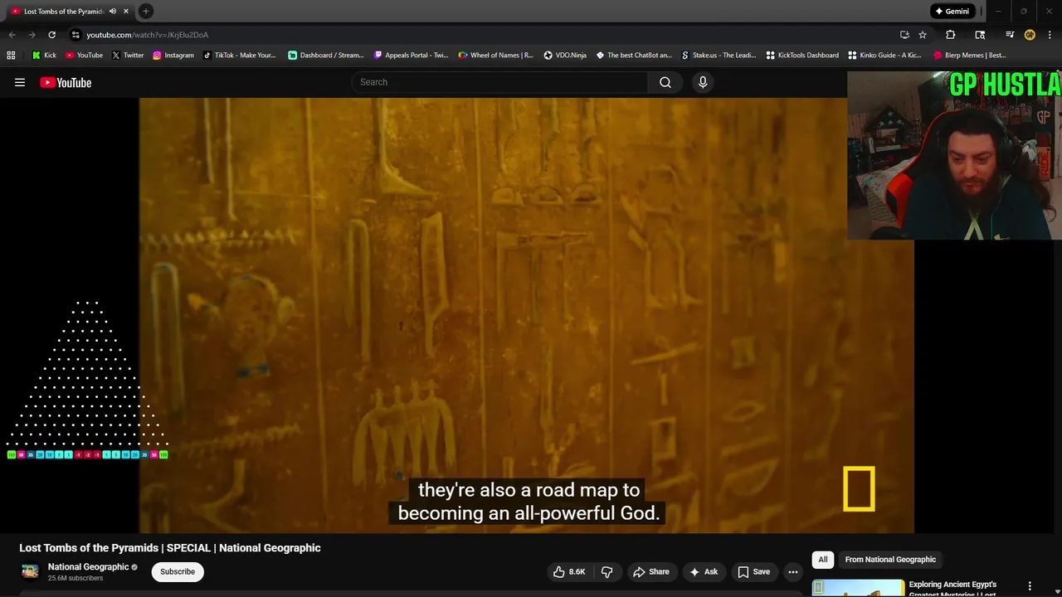Select the All filter chip
The image size is (1062, 597).
click(x=823, y=560)
